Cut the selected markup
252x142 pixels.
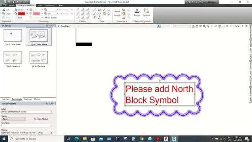[x=6, y=10]
